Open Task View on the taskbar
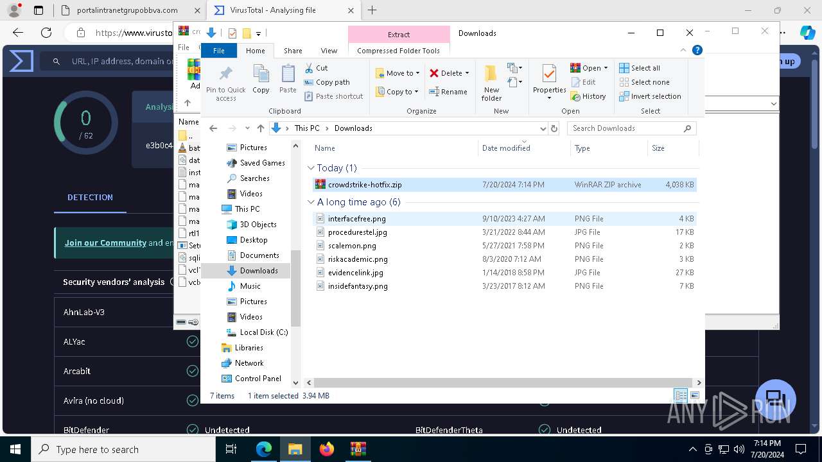 [x=231, y=449]
